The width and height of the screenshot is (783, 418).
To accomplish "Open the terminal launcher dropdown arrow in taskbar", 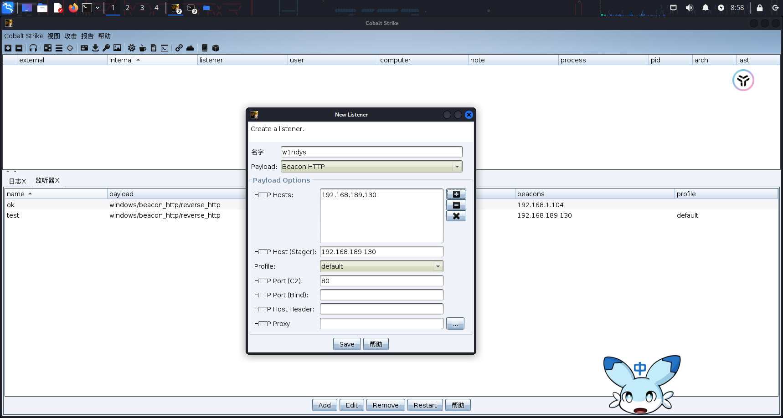I will (98, 8).
